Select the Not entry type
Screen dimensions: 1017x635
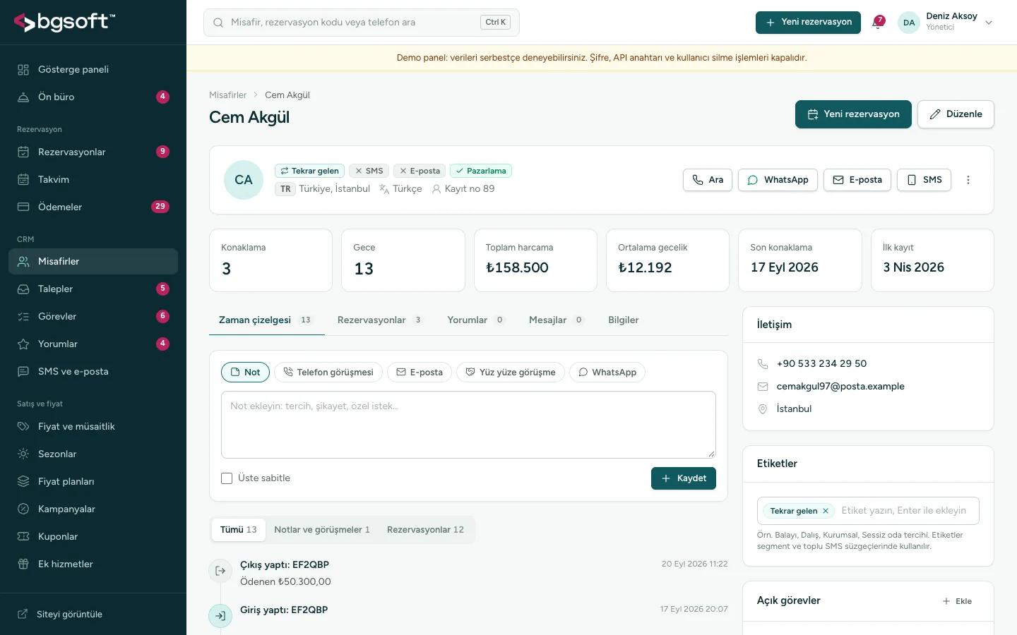[245, 372]
